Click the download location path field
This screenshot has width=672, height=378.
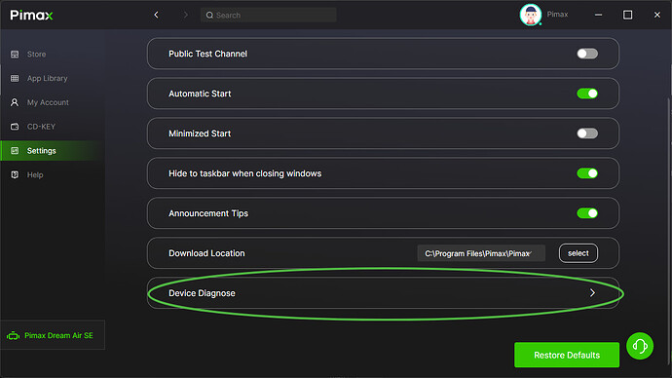pos(481,253)
